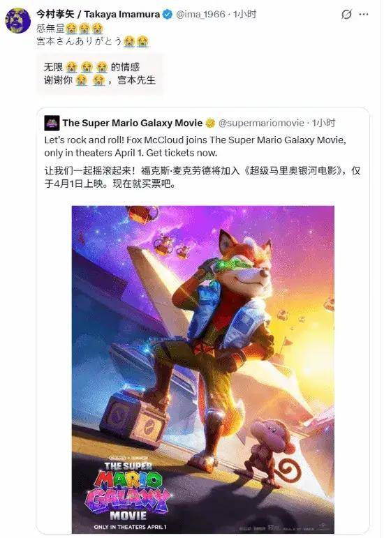Open Takaya Imamura's profile avatar
The image size is (384, 538).
(x=18, y=20)
